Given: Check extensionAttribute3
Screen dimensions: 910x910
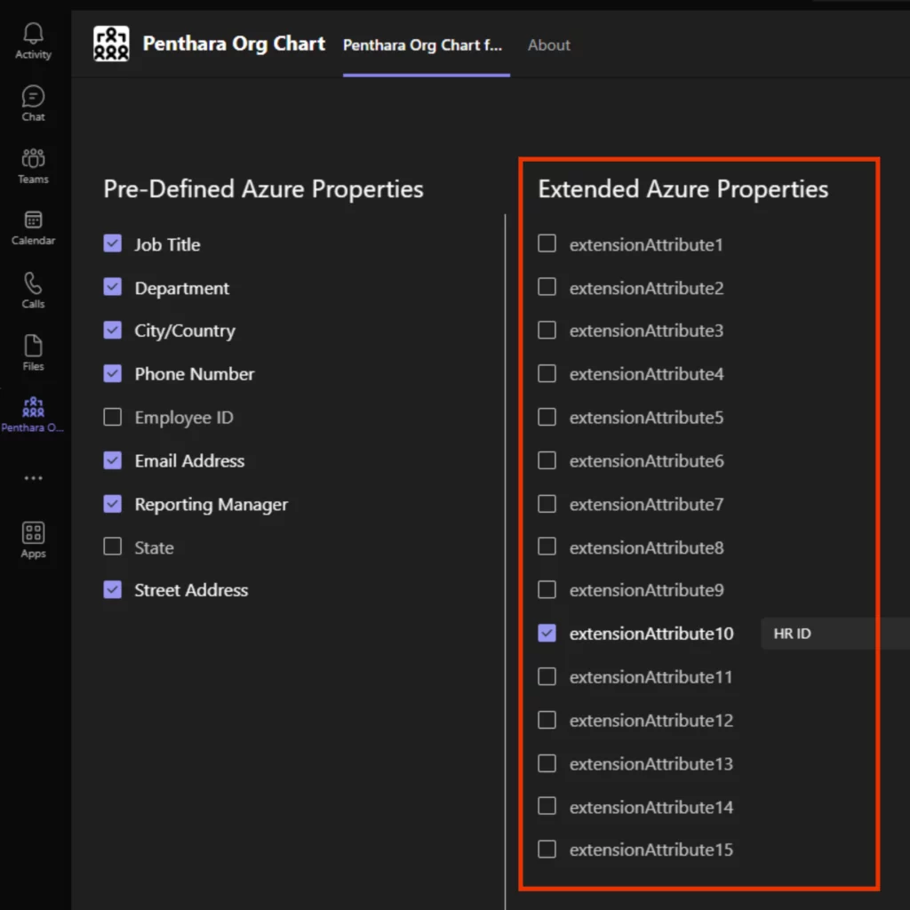Looking at the screenshot, I should pyautogui.click(x=547, y=331).
